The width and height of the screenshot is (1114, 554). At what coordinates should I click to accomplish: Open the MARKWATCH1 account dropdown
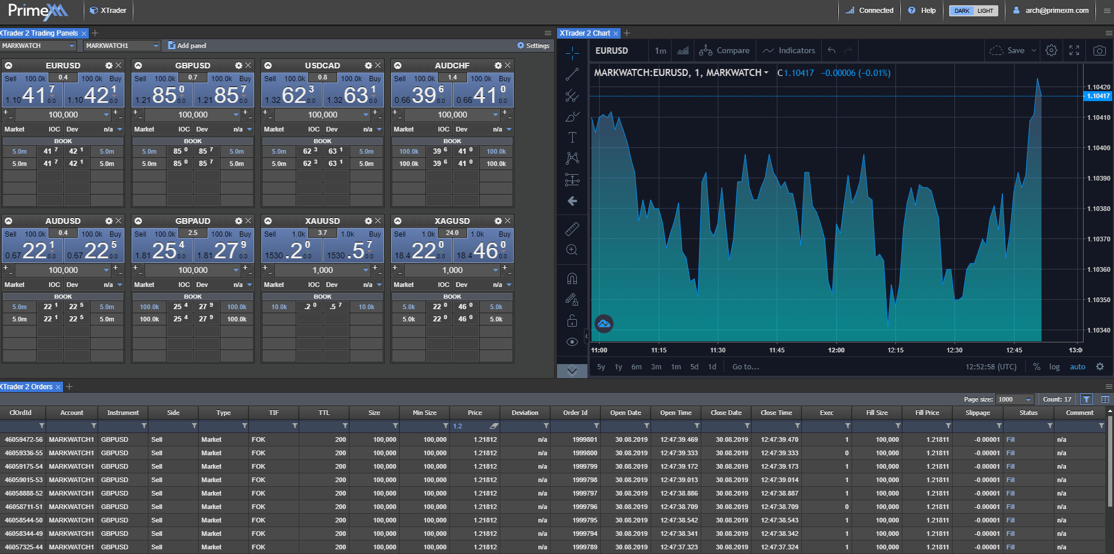[122, 46]
